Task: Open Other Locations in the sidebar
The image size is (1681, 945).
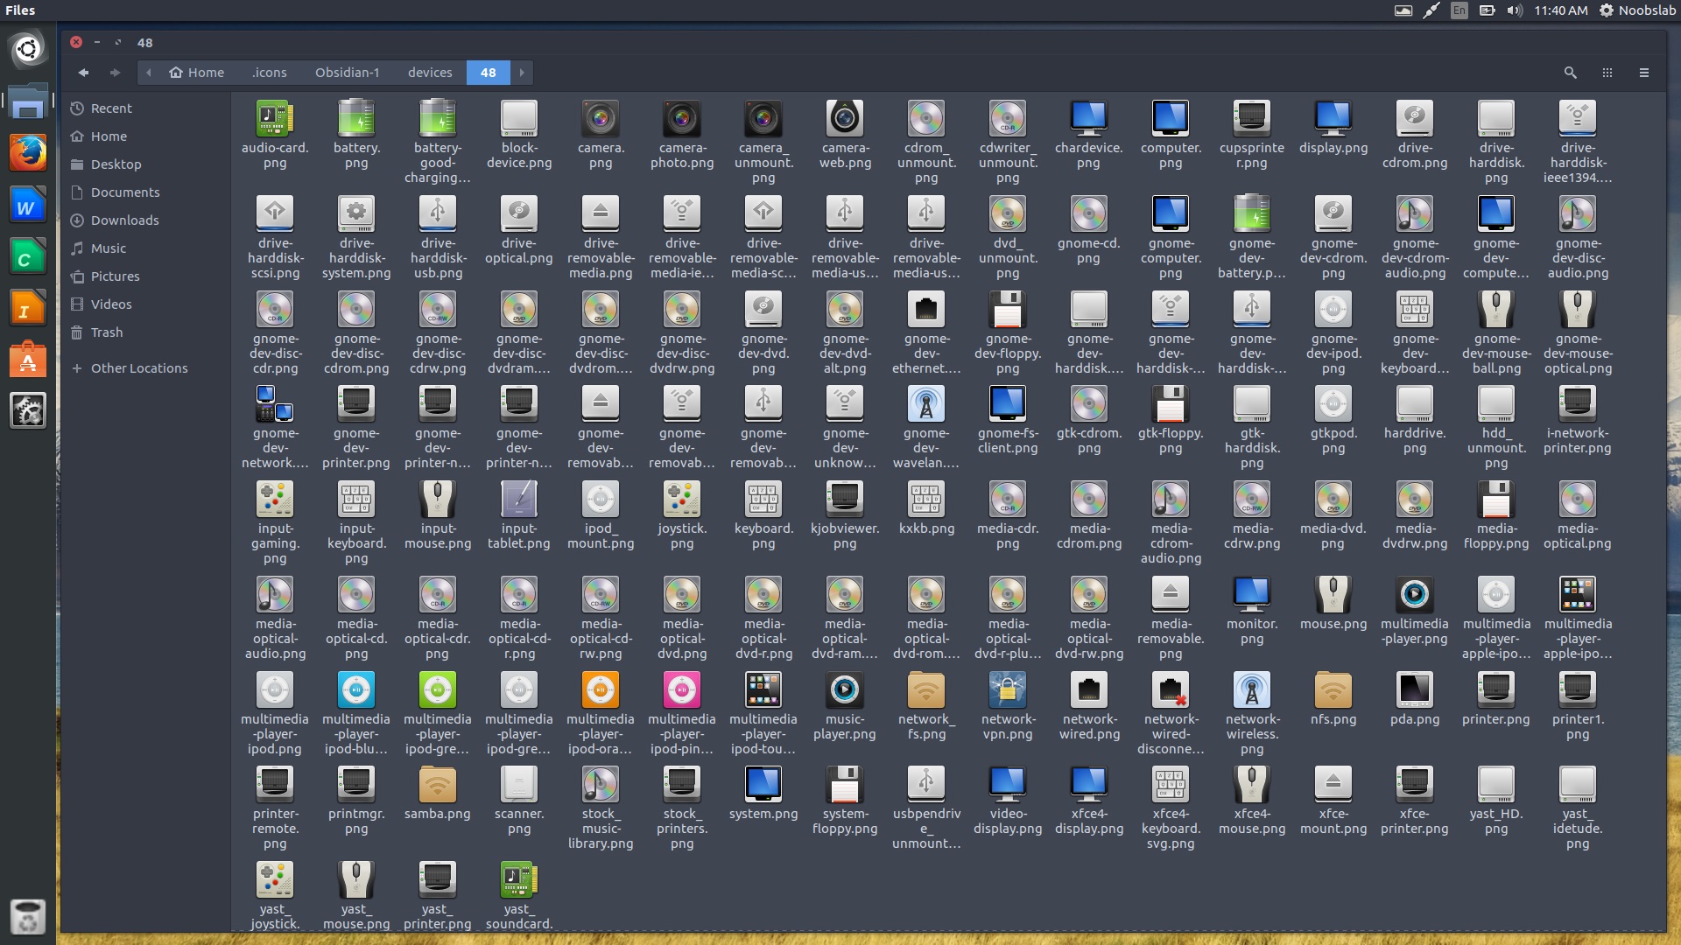Action: click(139, 367)
